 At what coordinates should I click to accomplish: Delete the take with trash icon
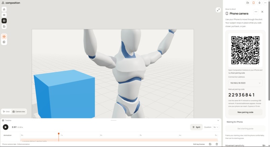[217, 144]
